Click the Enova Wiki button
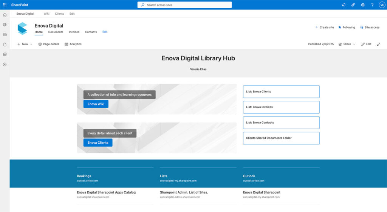Screen dimensions: 387x212 (x=96, y=104)
